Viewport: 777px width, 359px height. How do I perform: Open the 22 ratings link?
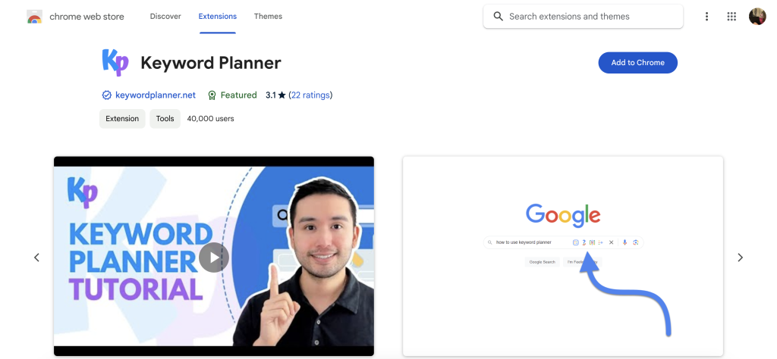click(x=310, y=95)
